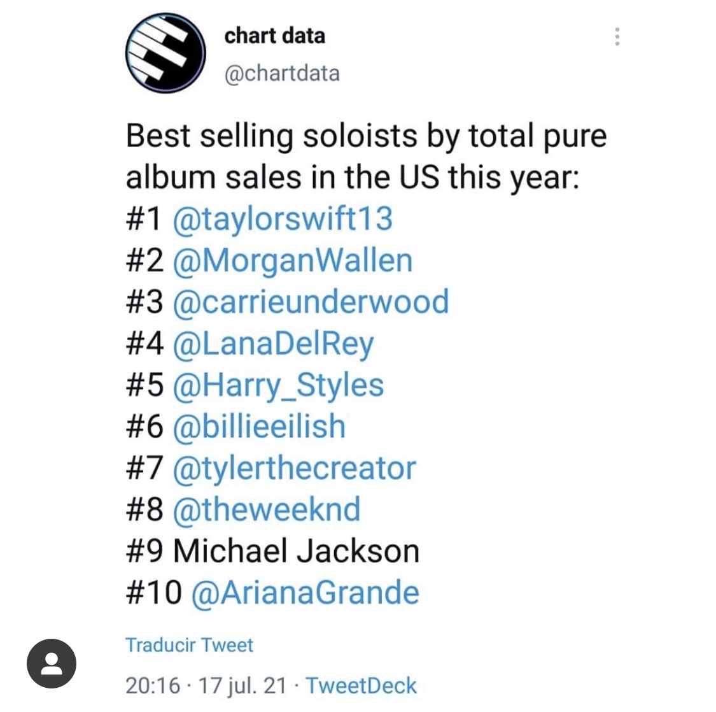Click the chart data piano-keys profile avatar
Screen dimensions: 716x712
pyautogui.click(x=165, y=52)
